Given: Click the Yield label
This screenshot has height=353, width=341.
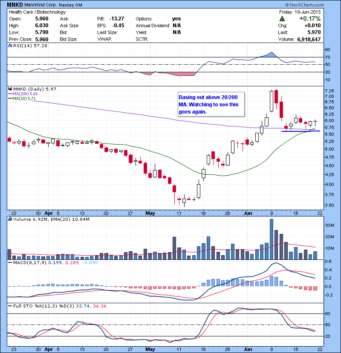Looking at the screenshot, I should [x=141, y=32].
